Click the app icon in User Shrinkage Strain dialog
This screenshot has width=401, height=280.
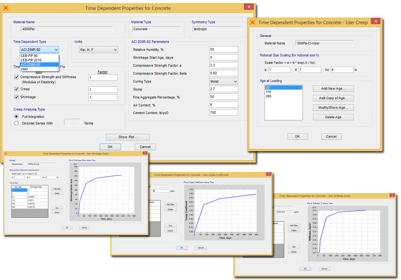click(x=6, y=153)
